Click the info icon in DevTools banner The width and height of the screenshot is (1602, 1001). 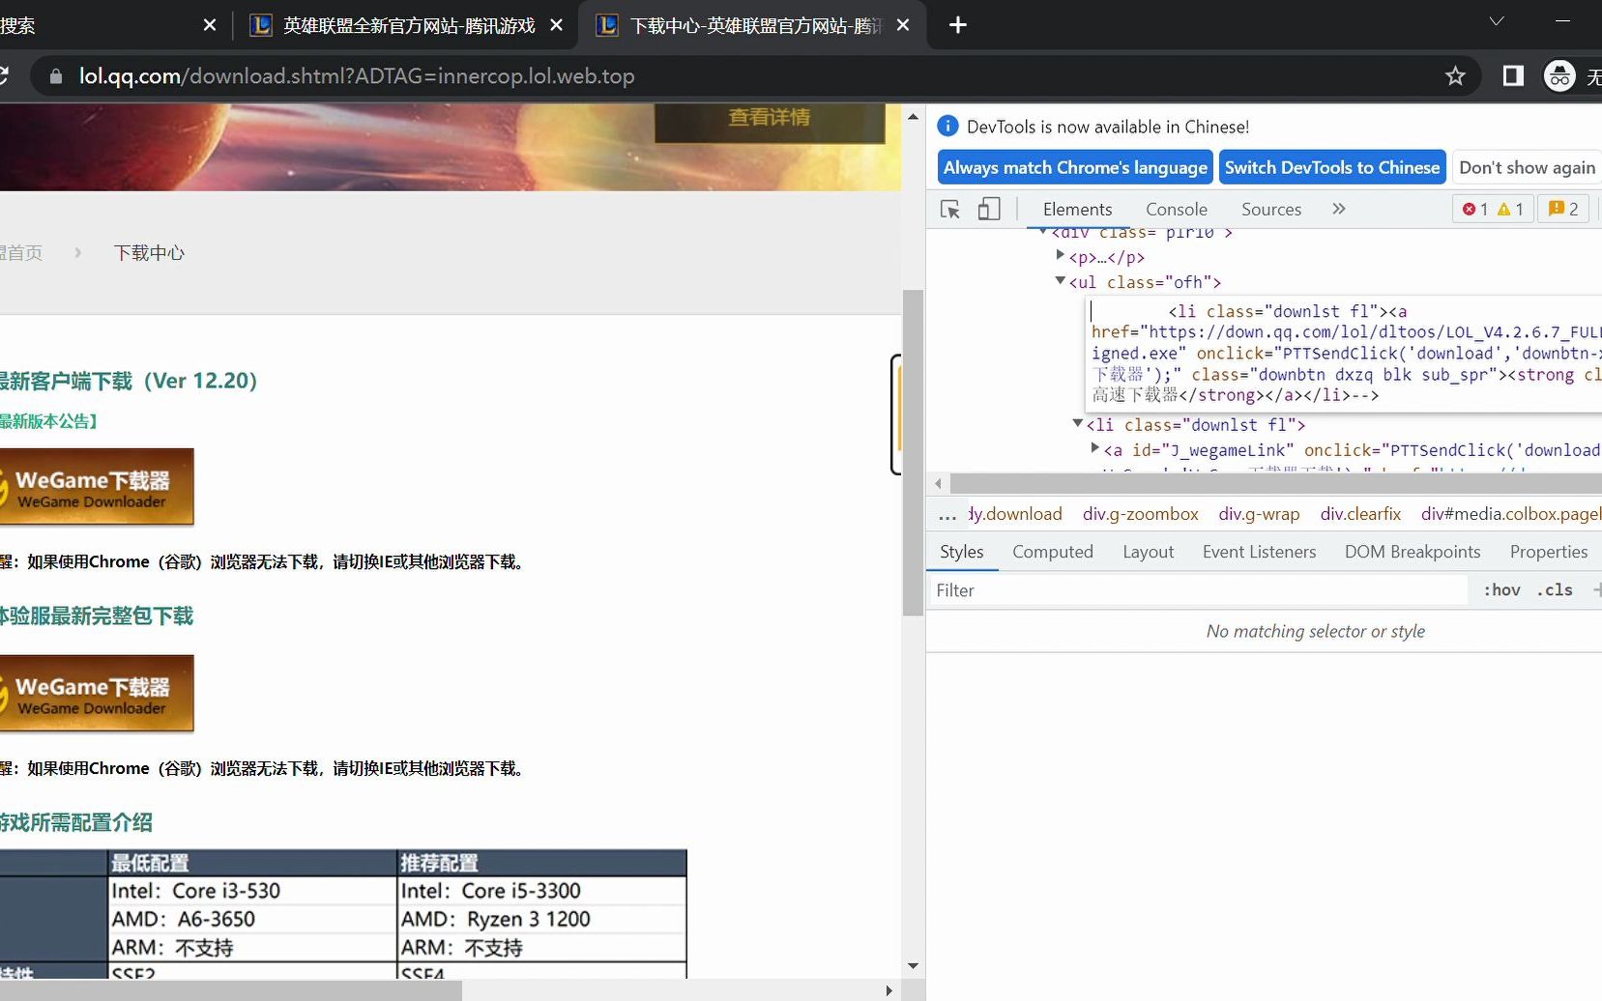coord(948,127)
